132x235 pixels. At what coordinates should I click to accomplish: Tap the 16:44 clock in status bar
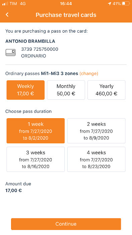66,4
